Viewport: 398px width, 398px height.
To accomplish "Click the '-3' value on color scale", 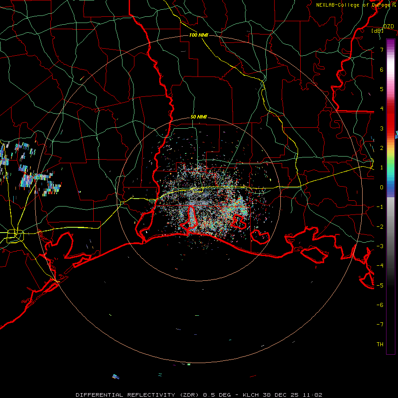I will coord(380,246).
